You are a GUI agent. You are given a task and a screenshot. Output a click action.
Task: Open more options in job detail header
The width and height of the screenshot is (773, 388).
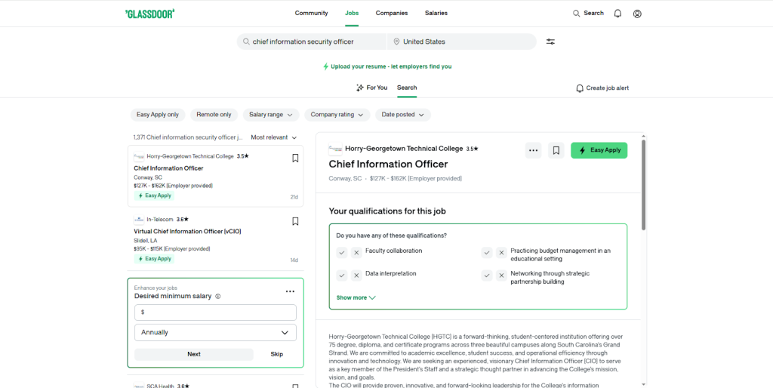tap(534, 150)
